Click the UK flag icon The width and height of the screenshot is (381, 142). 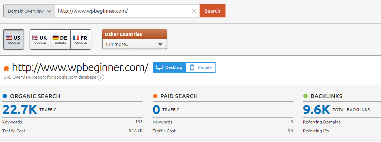tap(35, 38)
